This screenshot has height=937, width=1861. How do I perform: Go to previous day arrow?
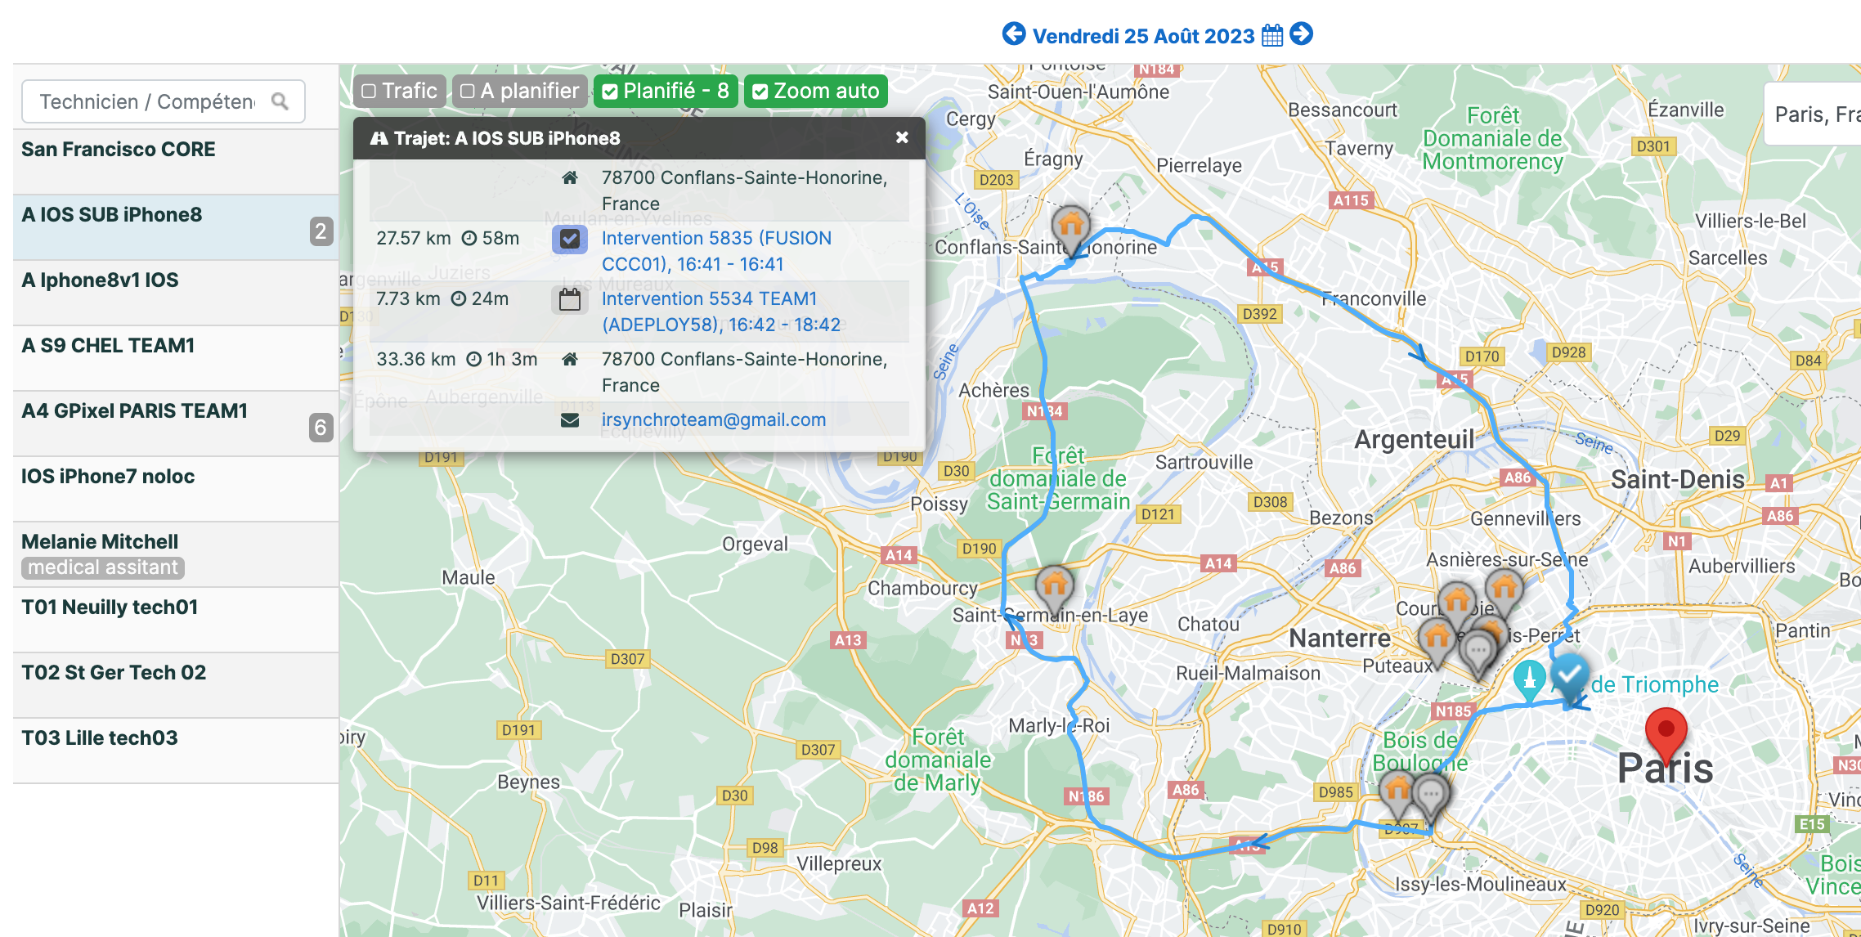(x=1014, y=34)
